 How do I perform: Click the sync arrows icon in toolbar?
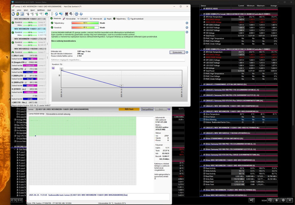tap(56, 14)
